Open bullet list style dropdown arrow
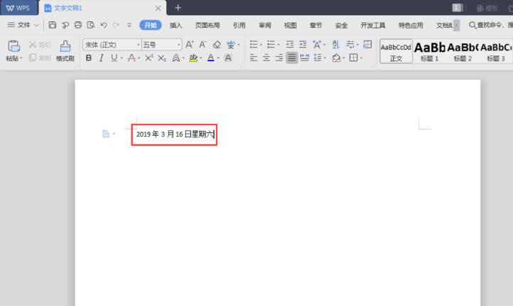The height and width of the screenshot is (306, 513). (261, 45)
